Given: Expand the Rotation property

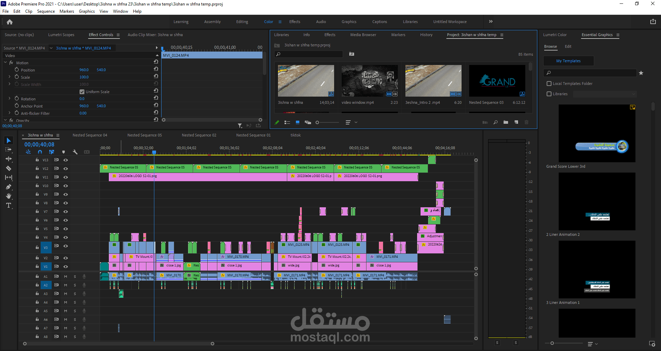Looking at the screenshot, I should pyautogui.click(x=10, y=98).
